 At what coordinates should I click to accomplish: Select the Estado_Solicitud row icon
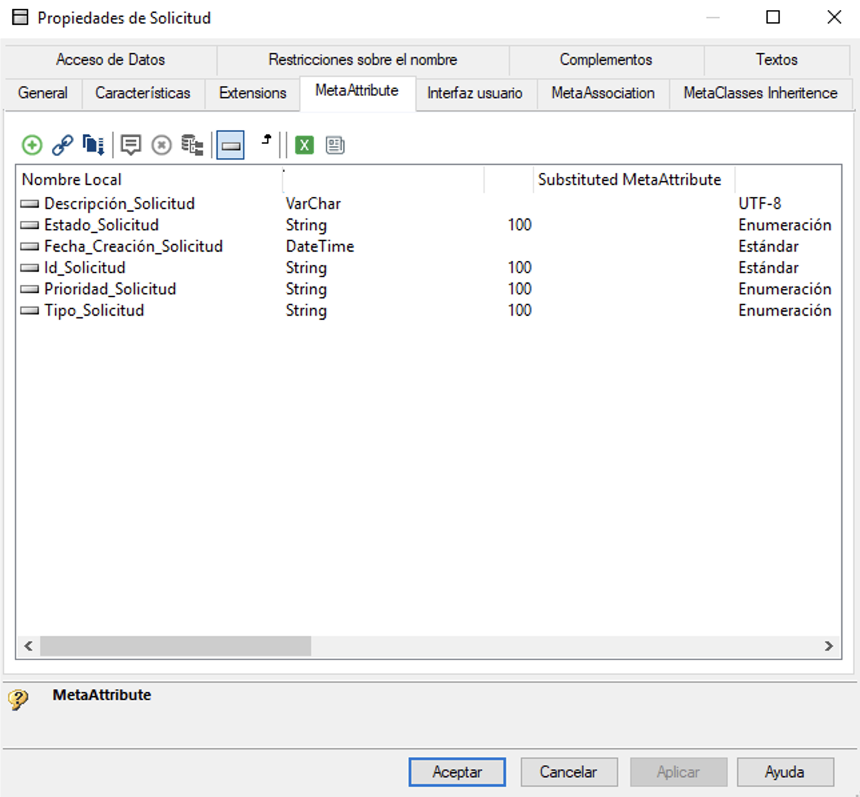pos(29,225)
